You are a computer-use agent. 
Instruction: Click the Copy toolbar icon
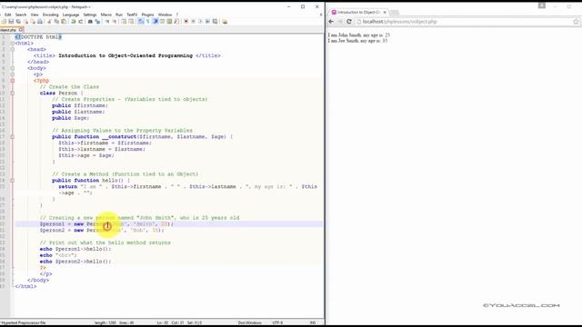(56, 22)
